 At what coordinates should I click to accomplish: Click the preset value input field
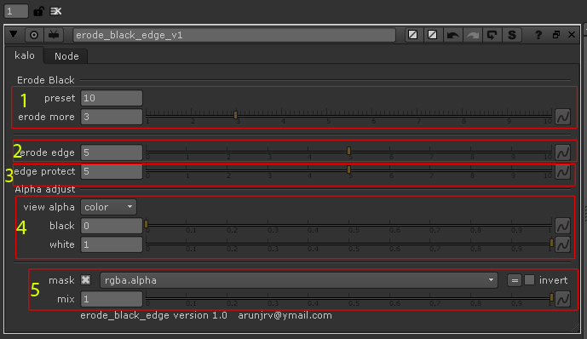[112, 98]
